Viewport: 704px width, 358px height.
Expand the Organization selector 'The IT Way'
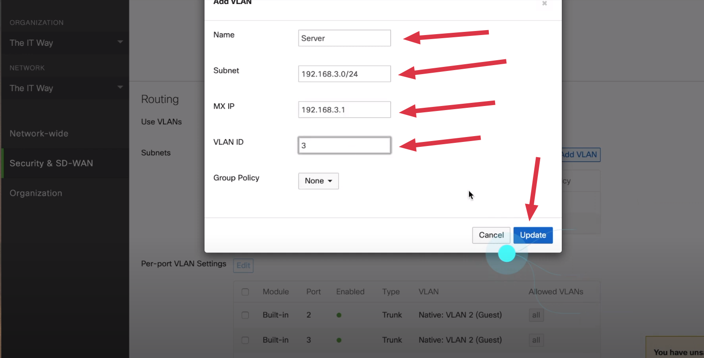click(66, 43)
